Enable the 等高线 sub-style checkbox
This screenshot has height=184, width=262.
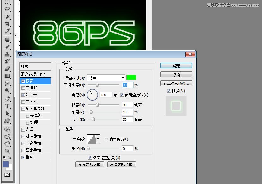[27, 116]
